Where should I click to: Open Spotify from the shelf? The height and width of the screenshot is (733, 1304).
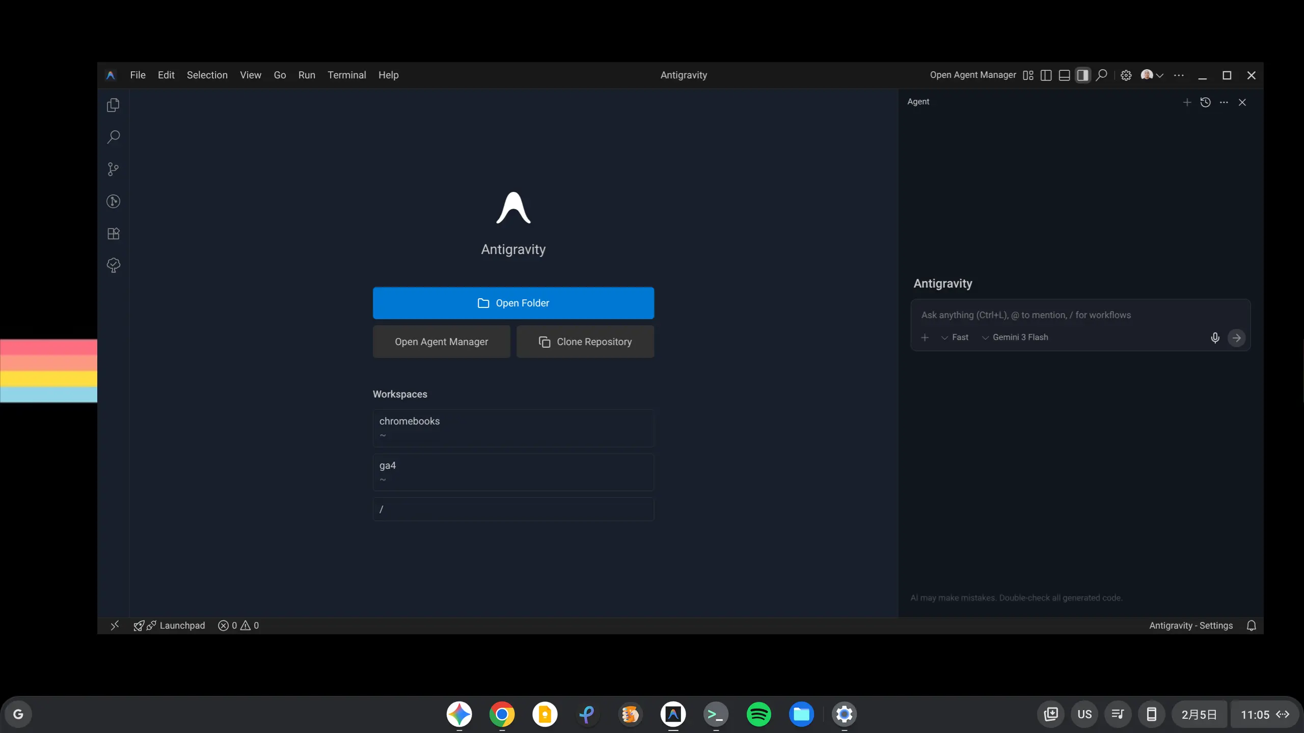758,714
